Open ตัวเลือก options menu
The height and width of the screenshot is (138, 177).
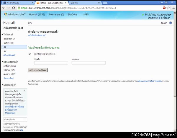pyautogui.click(x=164, y=23)
